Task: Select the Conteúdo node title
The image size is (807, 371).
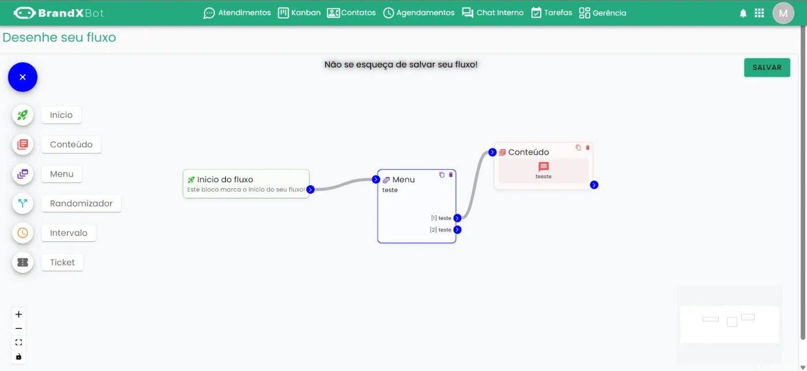Action: point(529,152)
